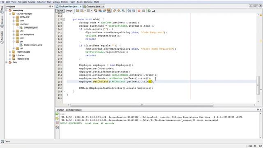Screen dimensions: 263x148
Task: Click Shift Line Left icon
Action: [129, 11]
